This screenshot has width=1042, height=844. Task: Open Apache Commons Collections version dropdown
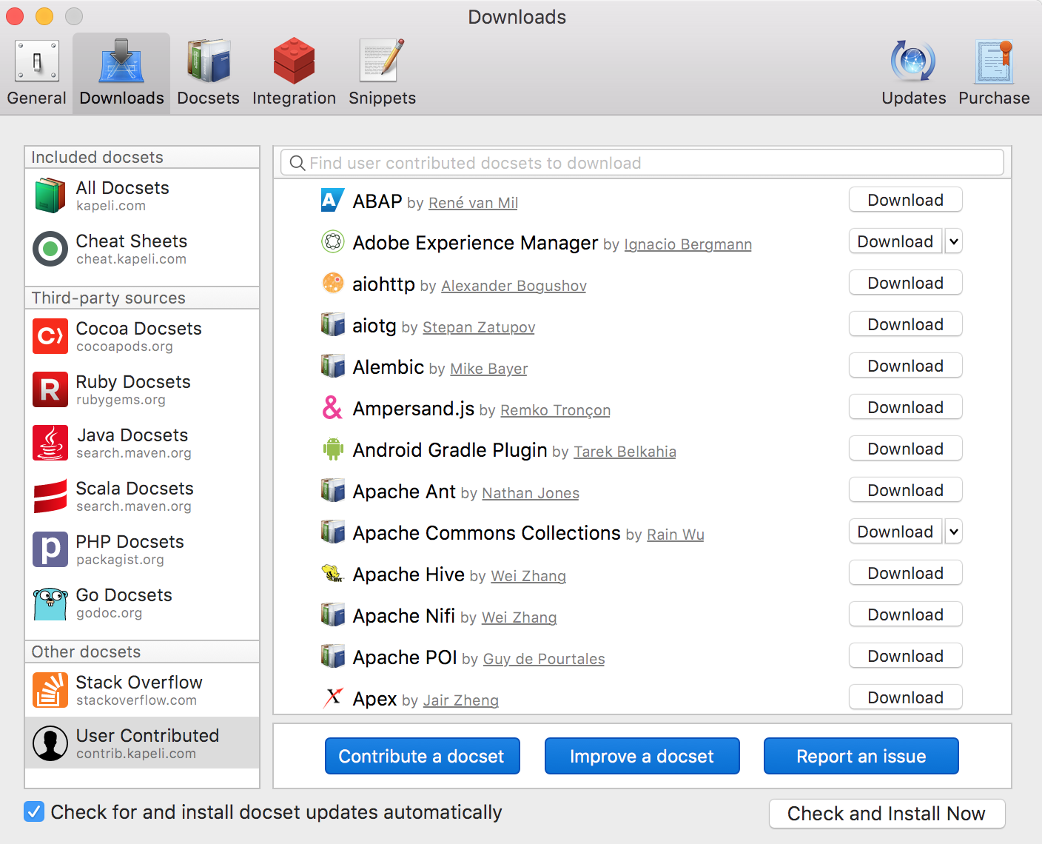(953, 531)
